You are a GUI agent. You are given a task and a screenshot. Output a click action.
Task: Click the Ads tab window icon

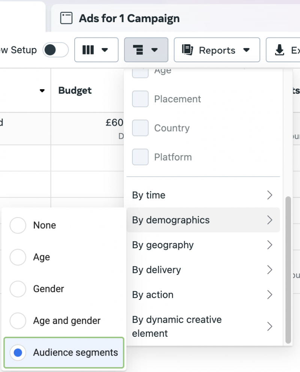66,18
